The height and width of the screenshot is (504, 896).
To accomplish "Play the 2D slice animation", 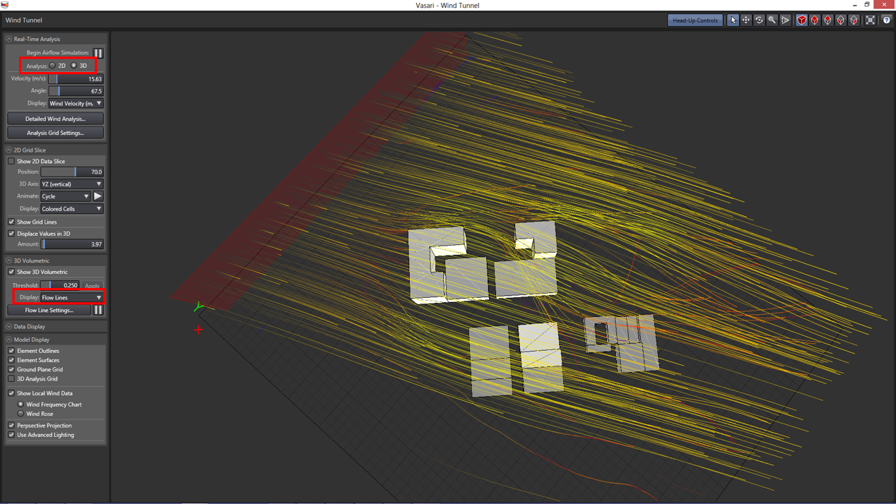I will click(x=98, y=196).
